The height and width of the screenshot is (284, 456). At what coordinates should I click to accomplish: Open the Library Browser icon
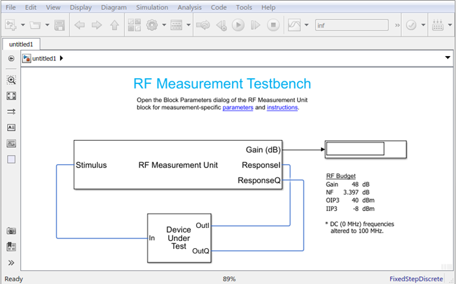coord(135,25)
